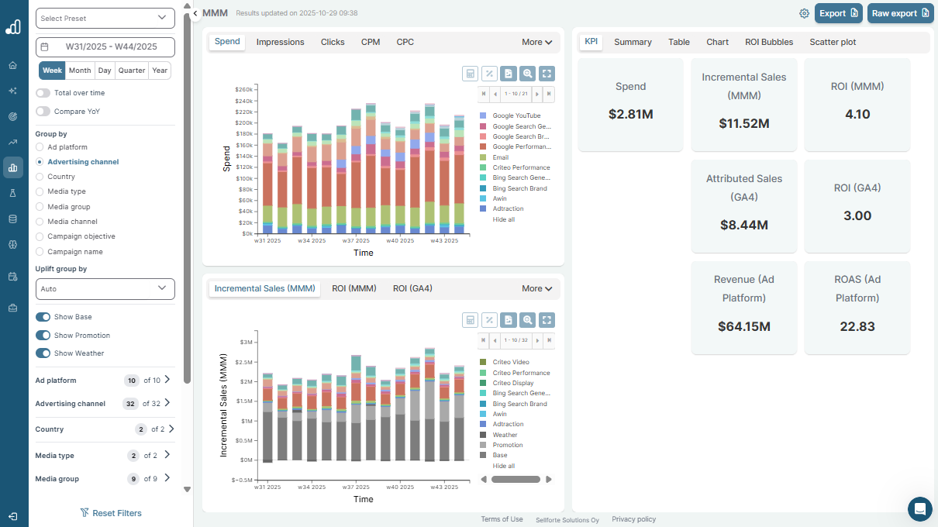Turn off the Show Weather toggle

[43, 353]
